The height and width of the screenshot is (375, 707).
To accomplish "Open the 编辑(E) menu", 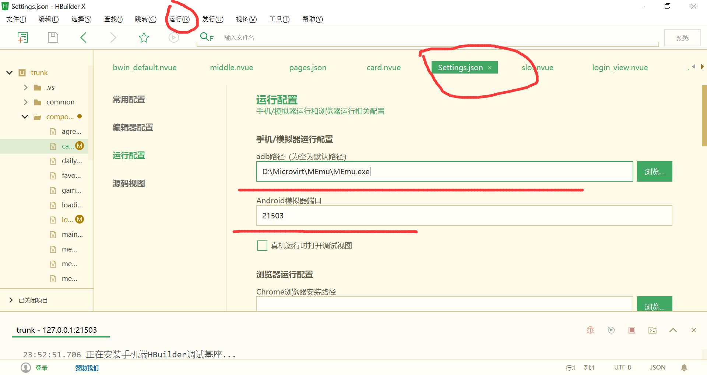I will click(x=49, y=19).
